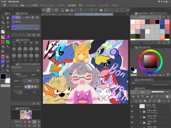171x128 pixels.
Task: Click the Undo arrow in command bar
Action: [x=81, y=10]
